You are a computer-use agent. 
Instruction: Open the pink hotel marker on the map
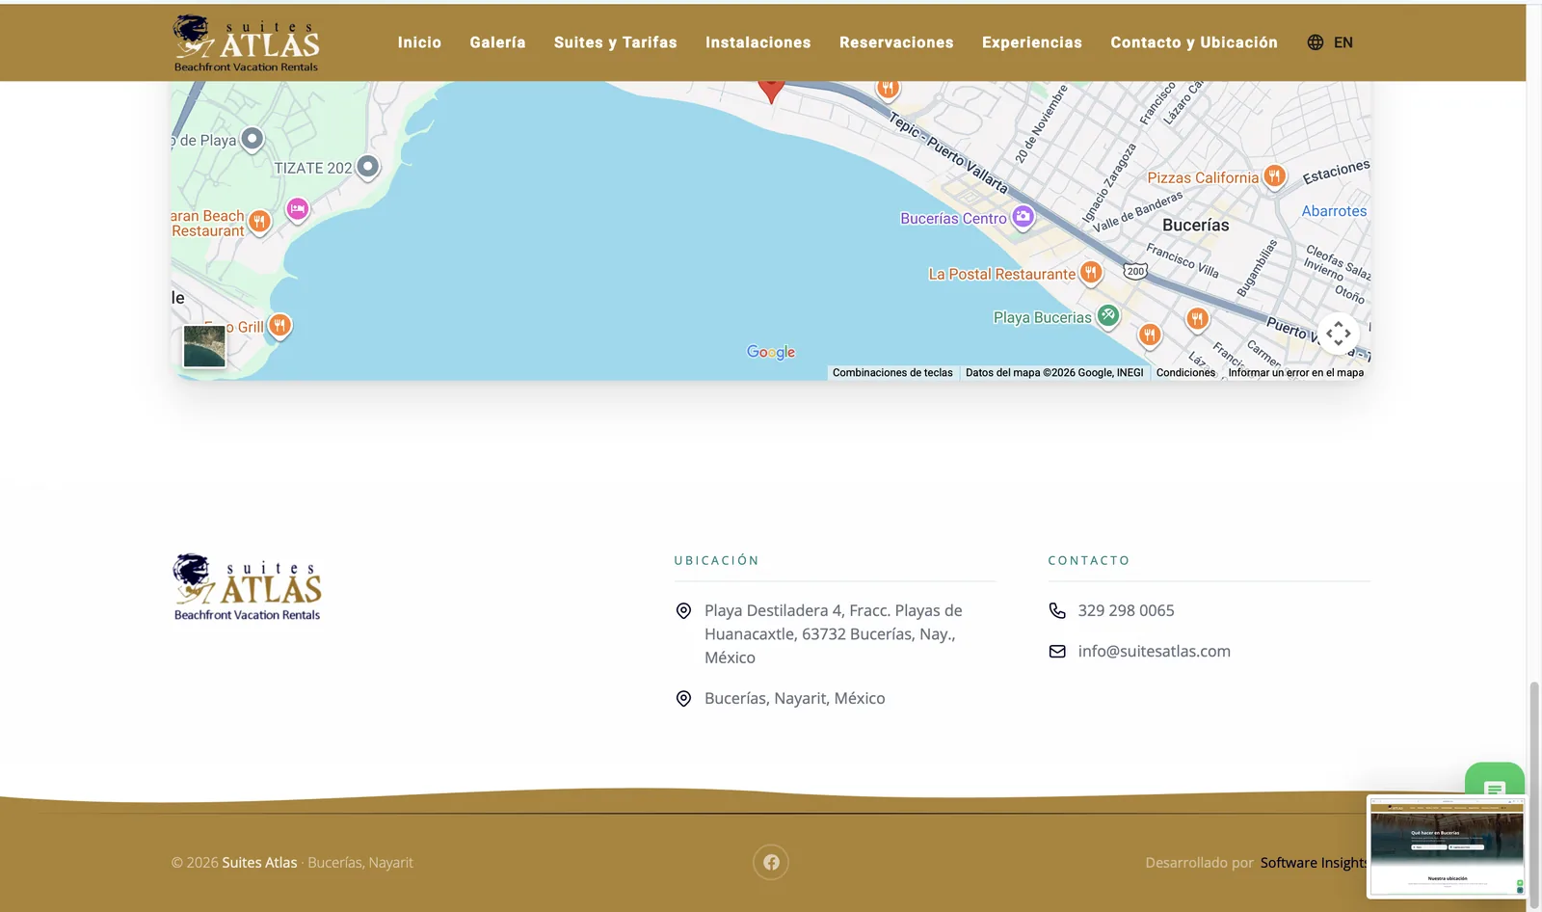click(298, 209)
